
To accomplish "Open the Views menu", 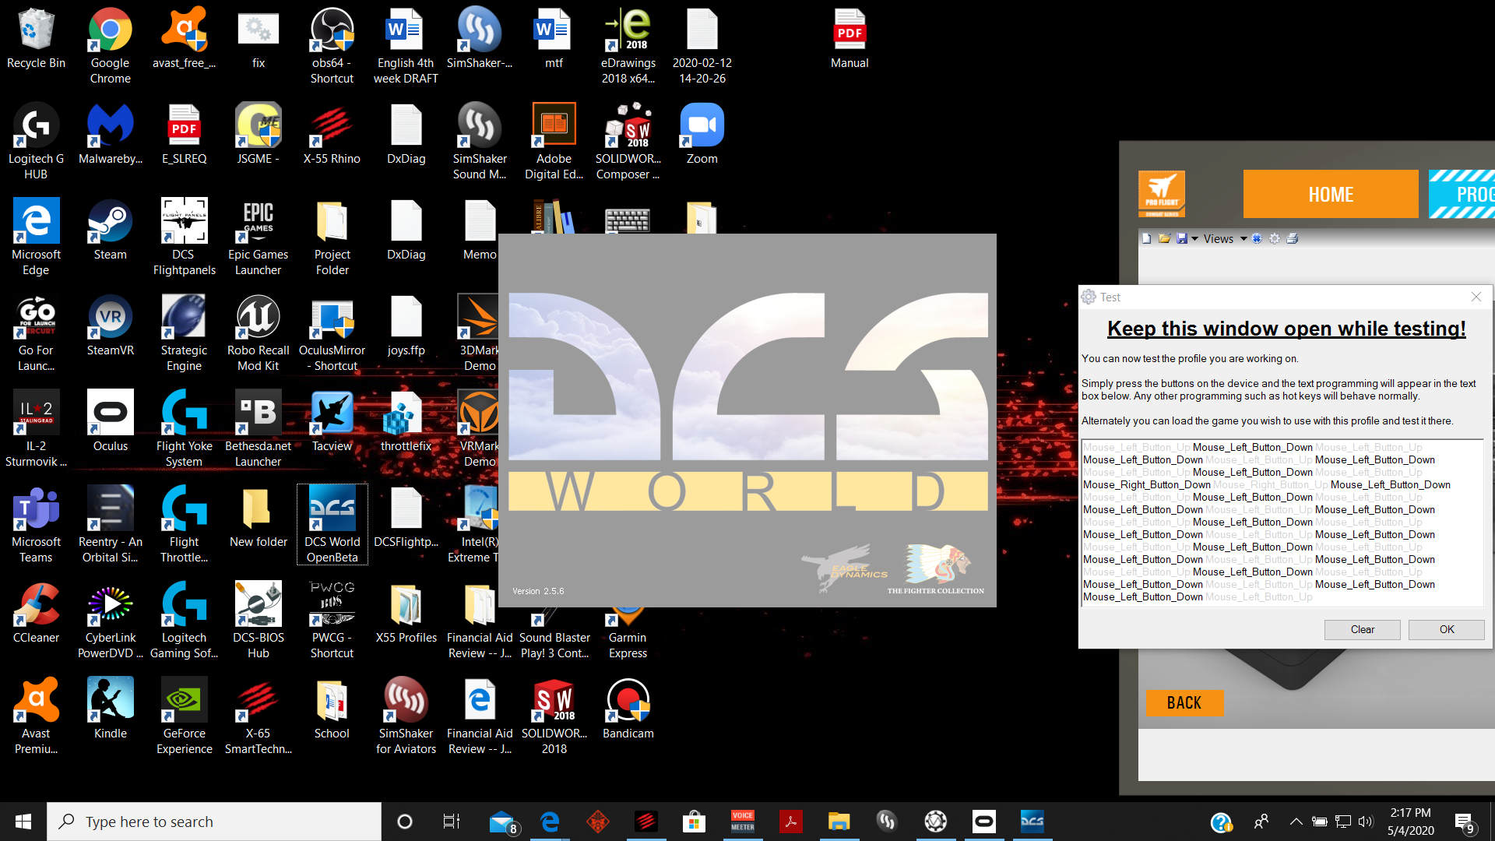I will pyautogui.click(x=1218, y=239).
